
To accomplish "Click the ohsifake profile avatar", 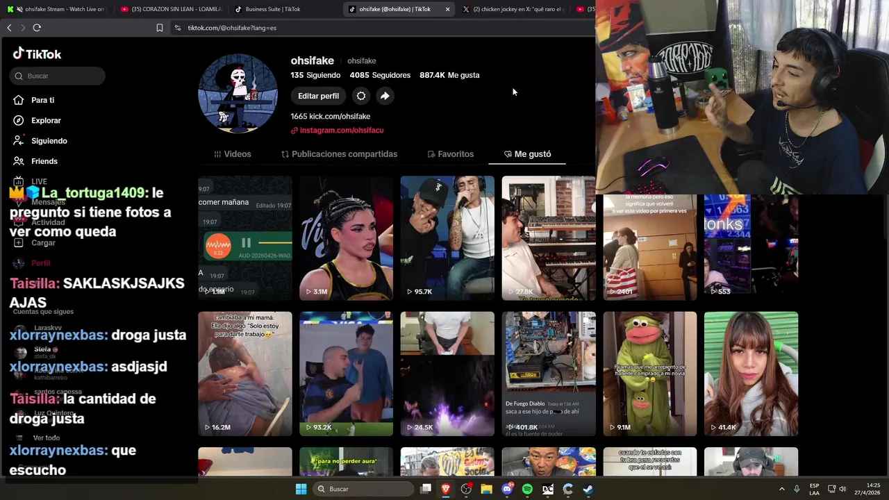I will click(238, 94).
